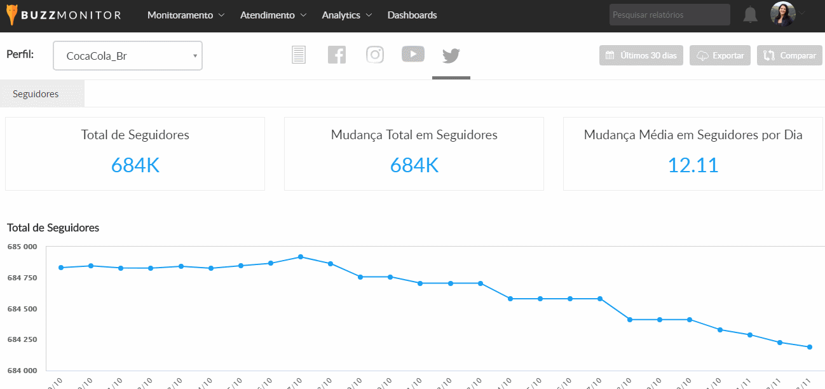Click the peak data point on followers chart
This screenshot has height=389, width=825.
(x=301, y=257)
